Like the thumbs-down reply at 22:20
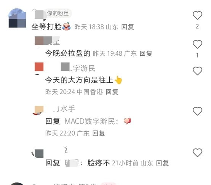The height and width of the screenshot is (185, 211). [x=197, y=111]
